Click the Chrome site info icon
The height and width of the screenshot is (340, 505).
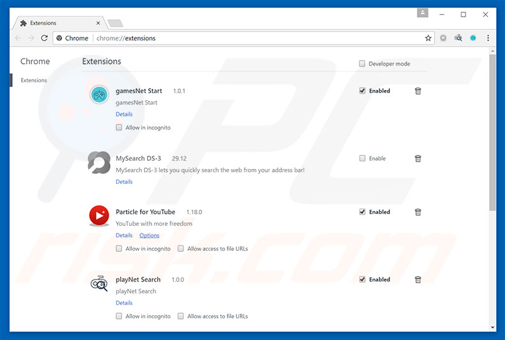(x=59, y=38)
